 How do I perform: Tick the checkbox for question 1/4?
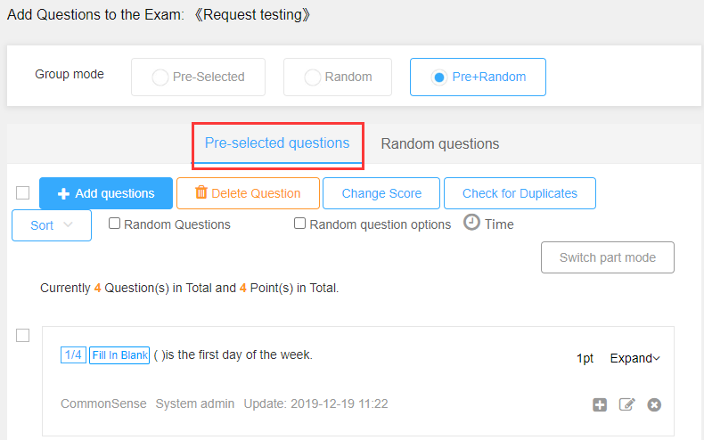click(x=23, y=336)
